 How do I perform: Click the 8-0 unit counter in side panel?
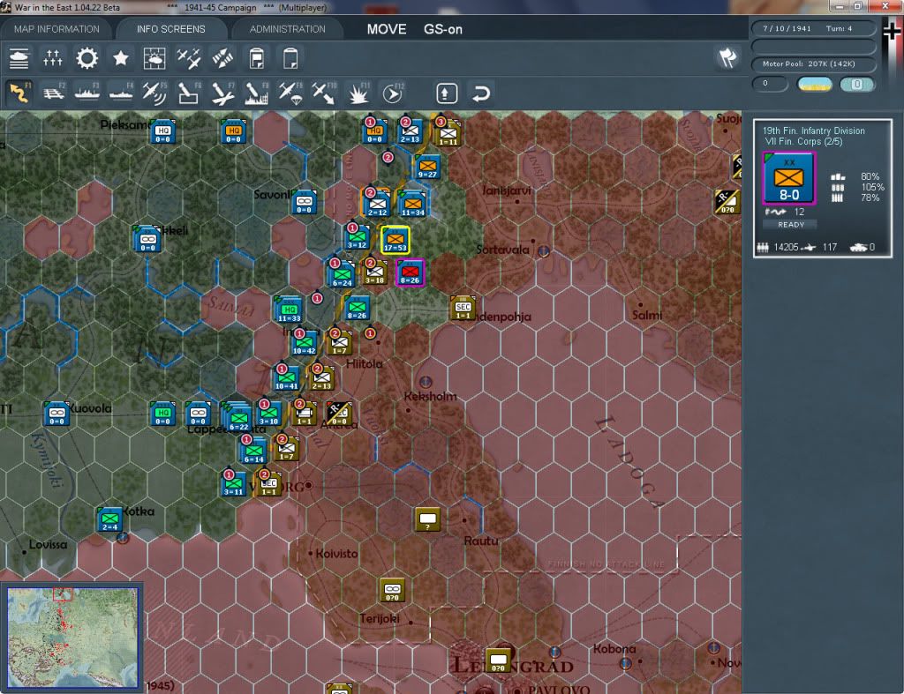pyautogui.click(x=788, y=178)
